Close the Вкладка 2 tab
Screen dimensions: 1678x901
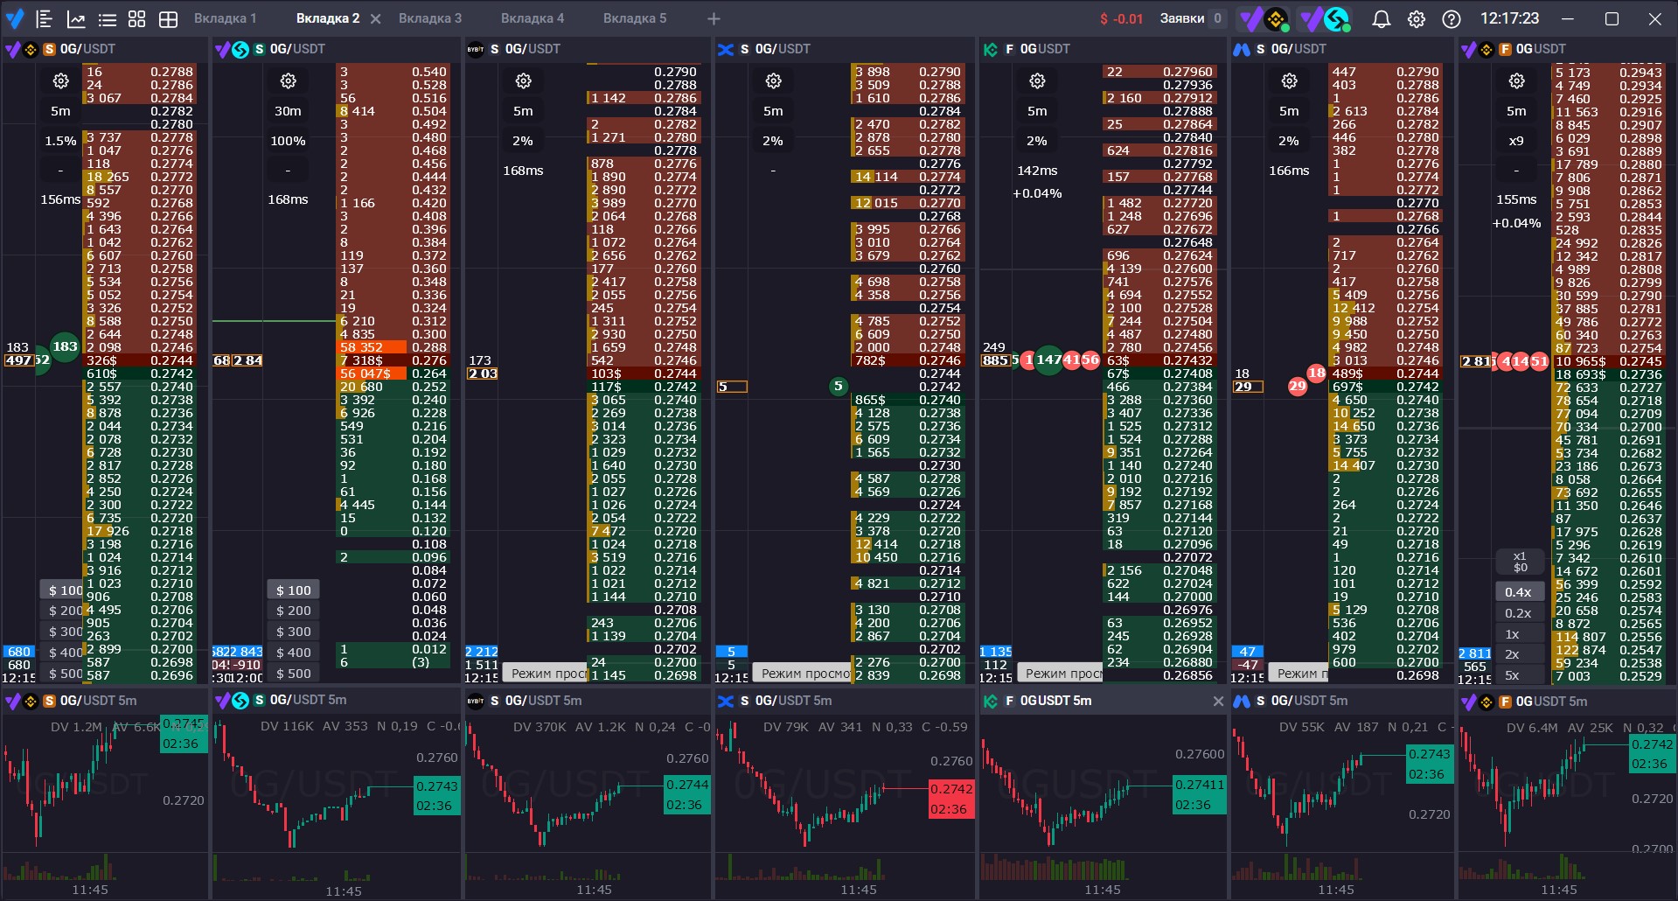click(375, 18)
